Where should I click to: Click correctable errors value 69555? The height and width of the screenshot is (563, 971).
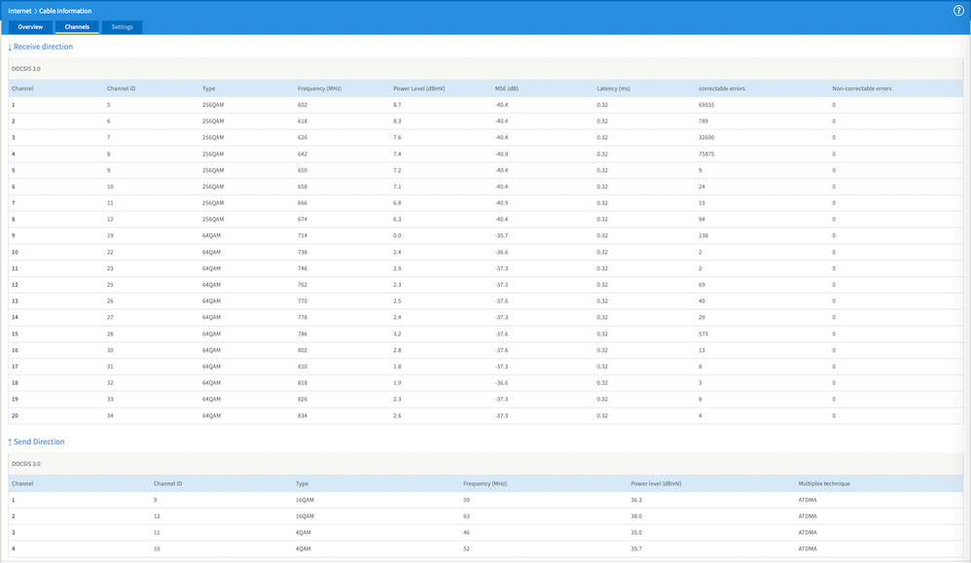706,105
